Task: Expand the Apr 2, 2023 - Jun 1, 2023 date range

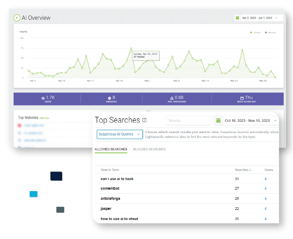Action: coord(260,18)
